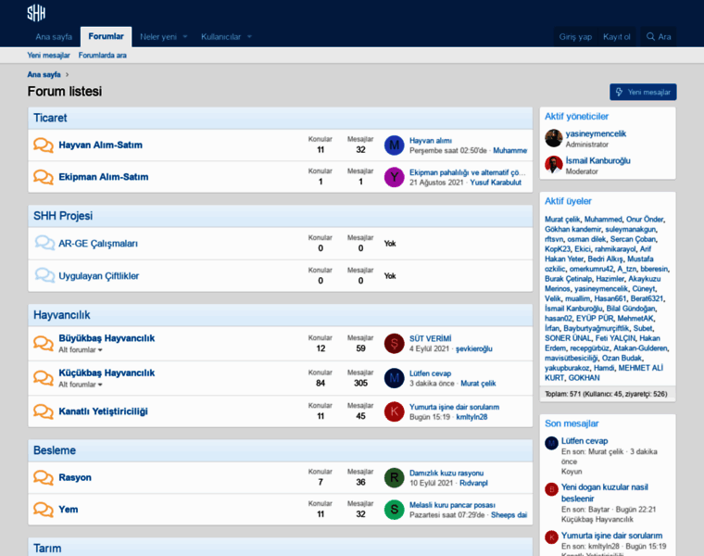704x556 pixels.
Task: Open the Kullanıcılar dropdown arrow
Action: pos(249,37)
